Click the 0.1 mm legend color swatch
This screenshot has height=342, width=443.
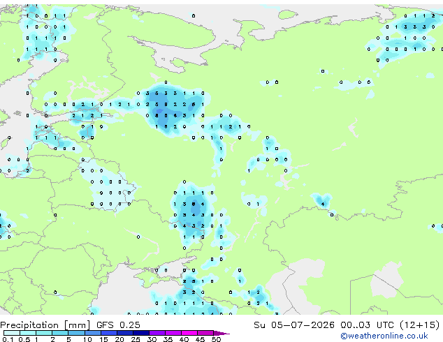pyautogui.click(x=12, y=333)
